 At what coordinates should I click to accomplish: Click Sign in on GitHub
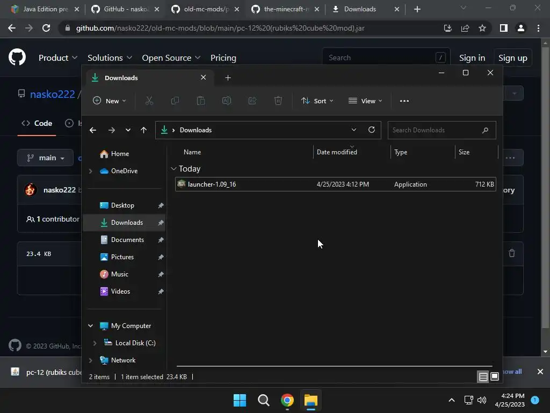(x=472, y=58)
